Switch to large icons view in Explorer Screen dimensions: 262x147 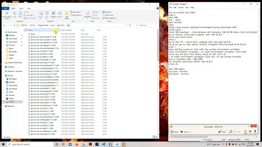coord(157,137)
